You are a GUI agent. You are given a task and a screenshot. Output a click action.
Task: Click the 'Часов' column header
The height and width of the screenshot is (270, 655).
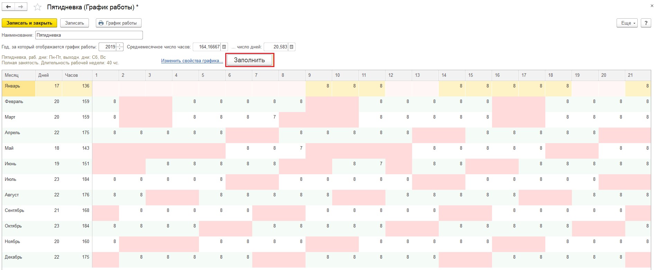pyautogui.click(x=77, y=75)
